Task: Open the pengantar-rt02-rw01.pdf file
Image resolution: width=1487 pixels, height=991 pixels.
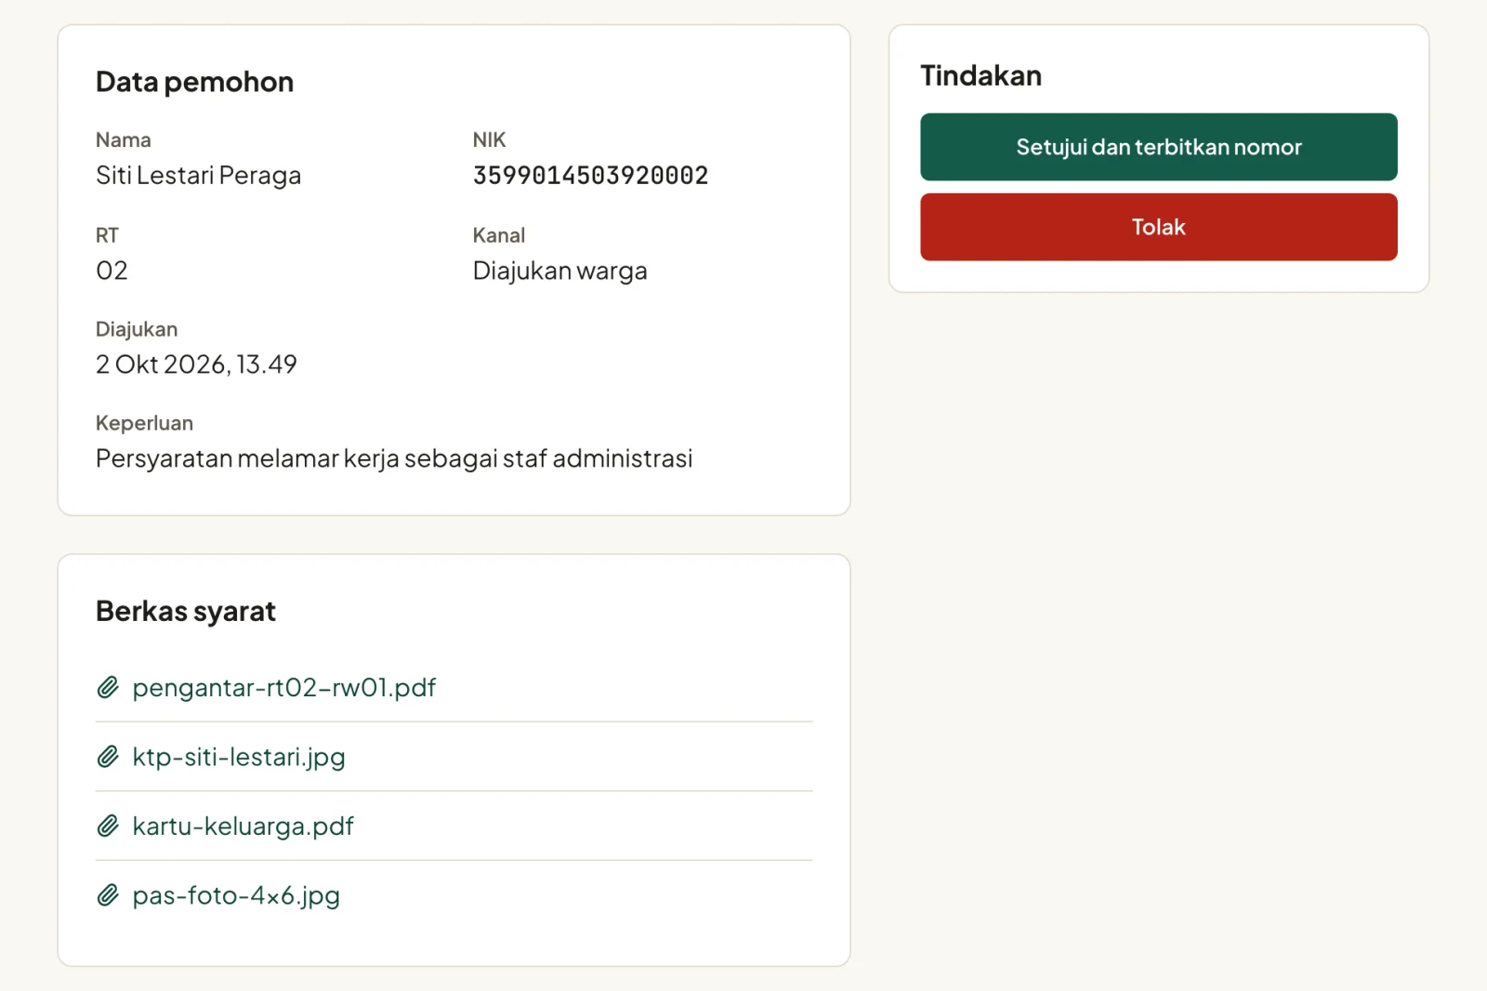Action: coord(283,688)
